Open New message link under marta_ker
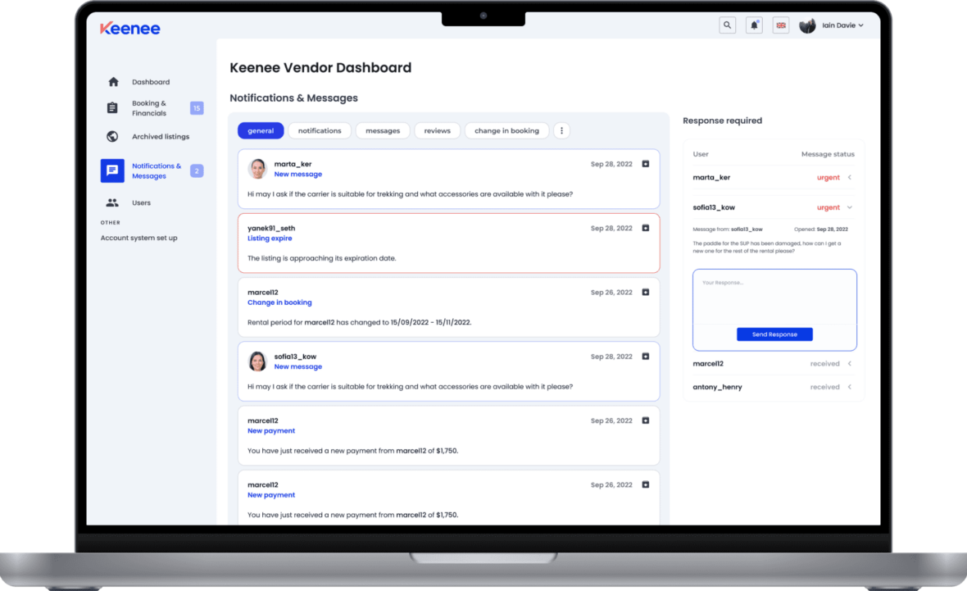The width and height of the screenshot is (967, 591). (x=297, y=175)
